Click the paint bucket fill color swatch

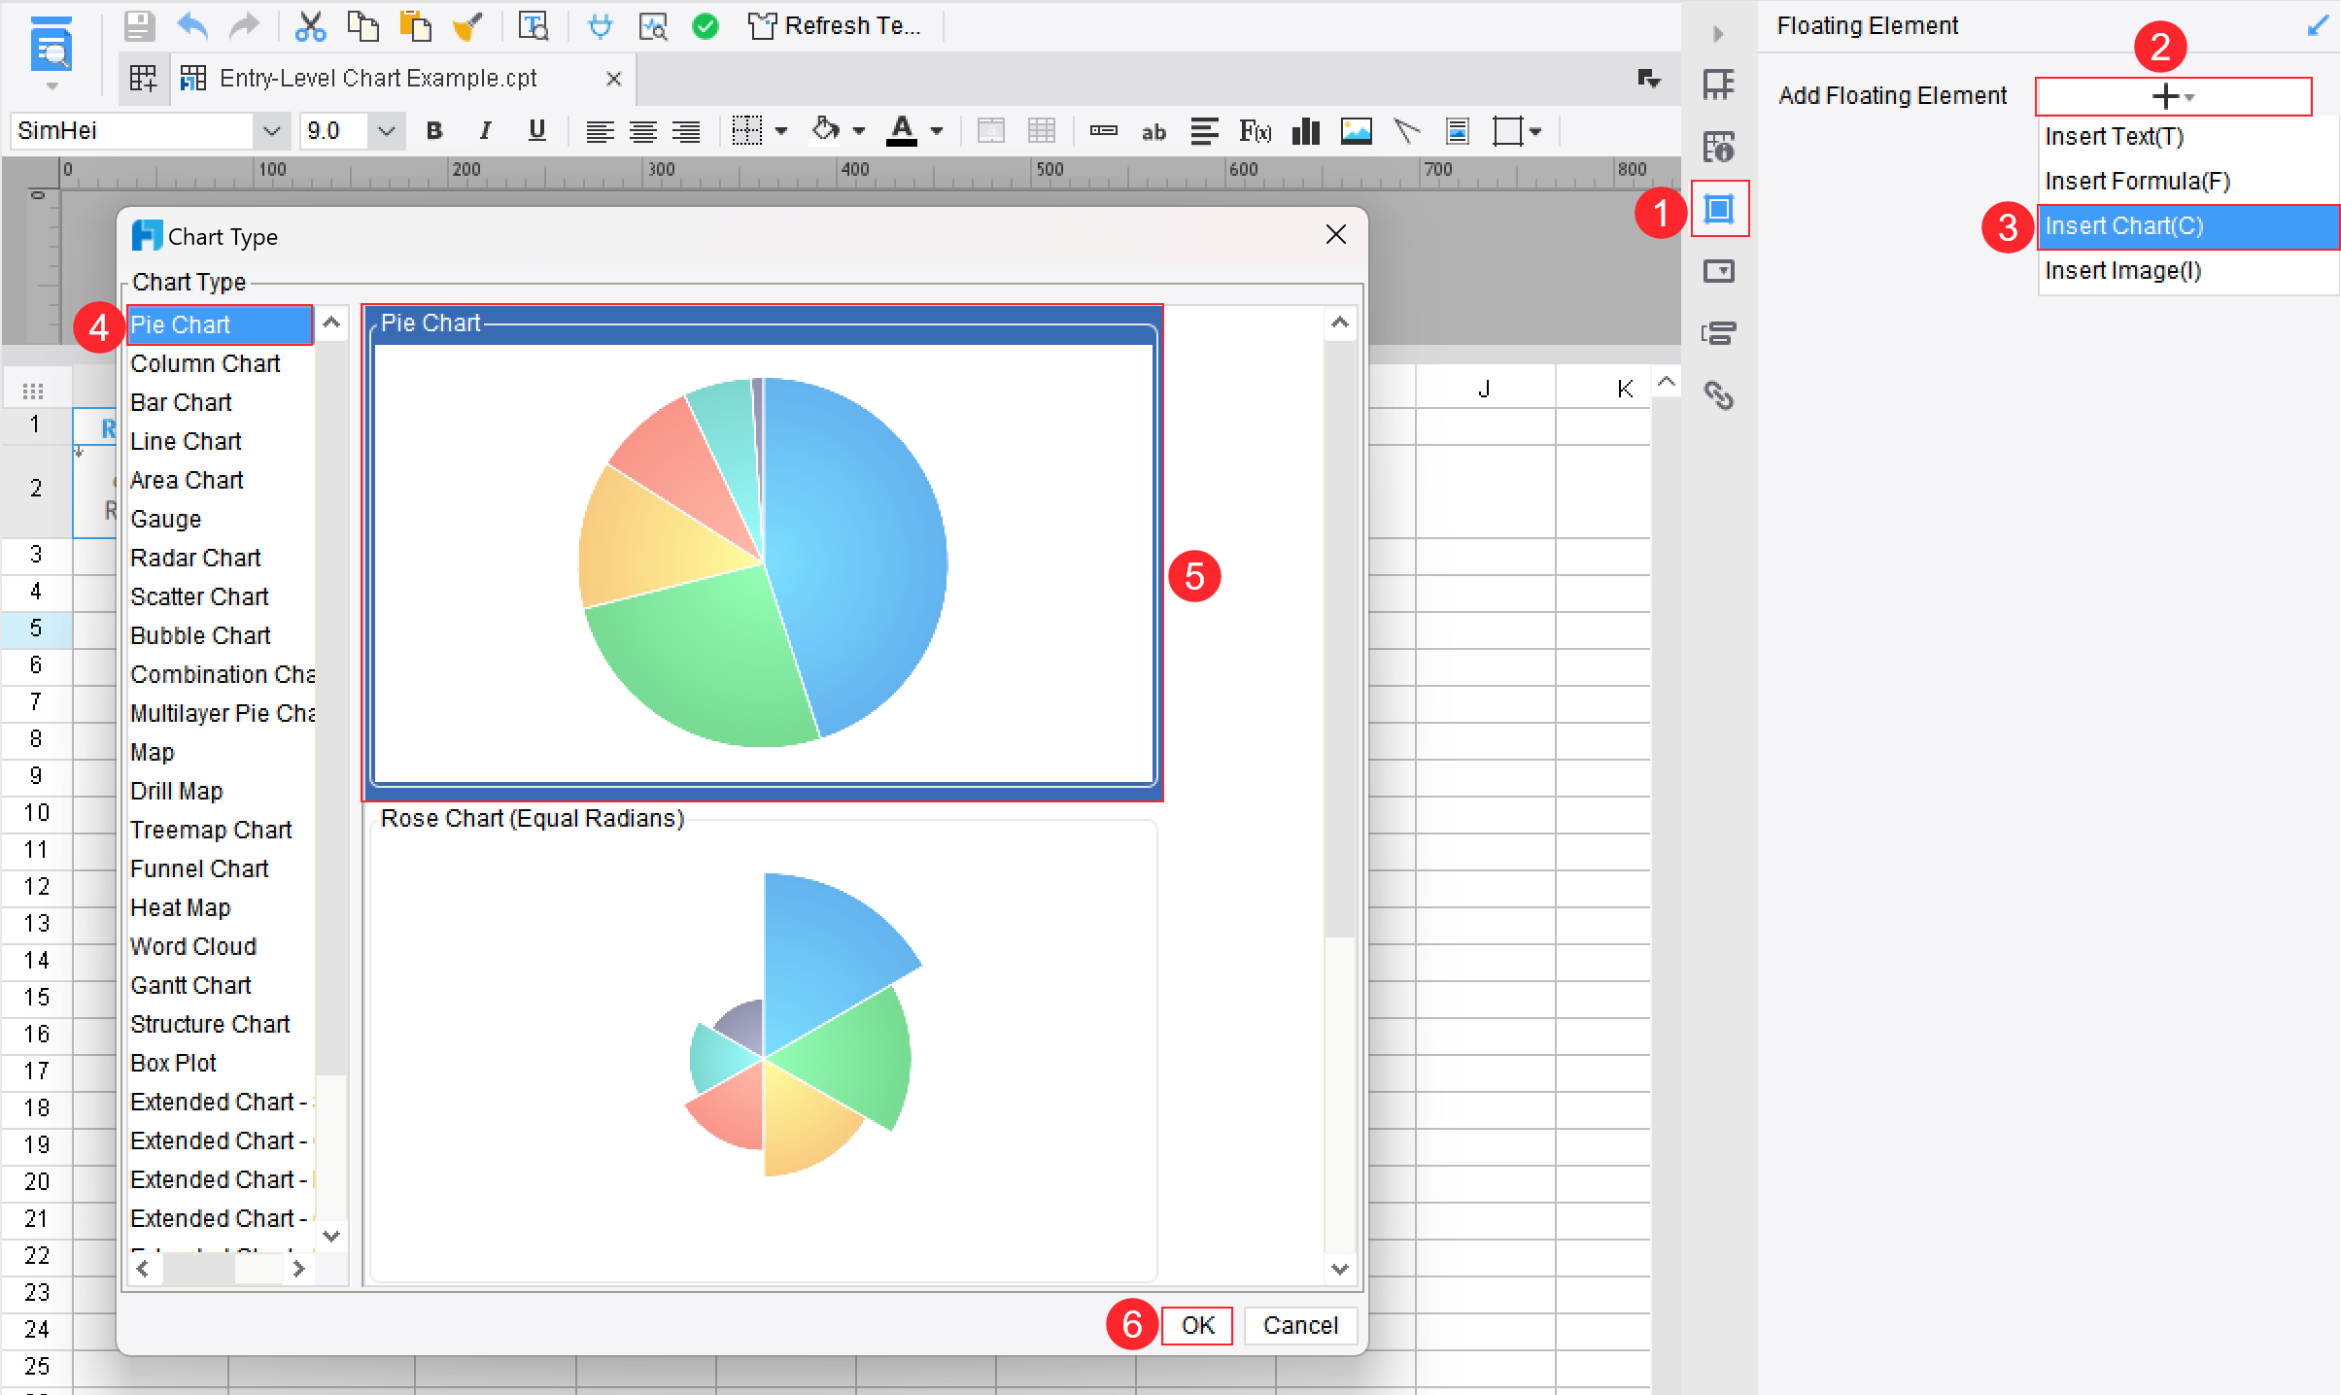click(x=825, y=130)
